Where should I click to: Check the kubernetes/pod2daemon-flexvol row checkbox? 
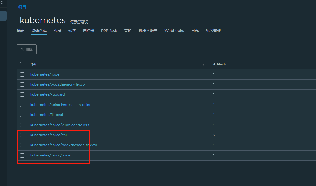[22, 84]
